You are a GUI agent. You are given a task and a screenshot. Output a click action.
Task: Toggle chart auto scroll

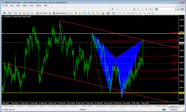[x=94, y=13]
